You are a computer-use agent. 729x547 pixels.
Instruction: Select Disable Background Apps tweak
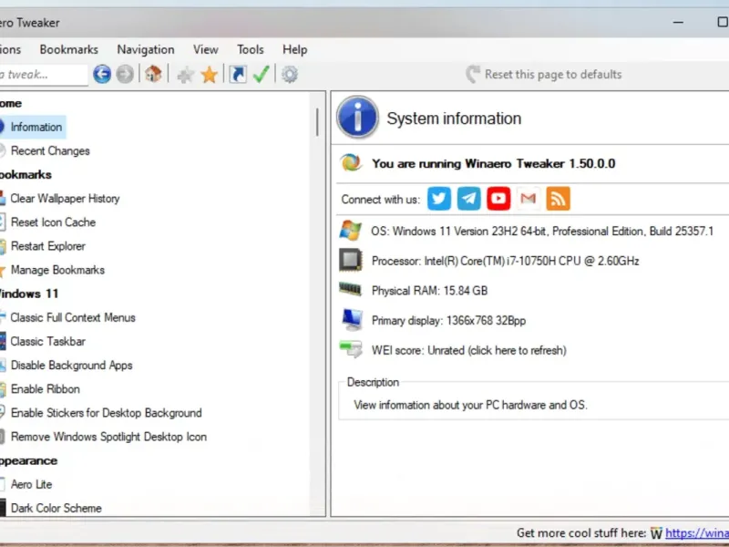[x=72, y=366]
